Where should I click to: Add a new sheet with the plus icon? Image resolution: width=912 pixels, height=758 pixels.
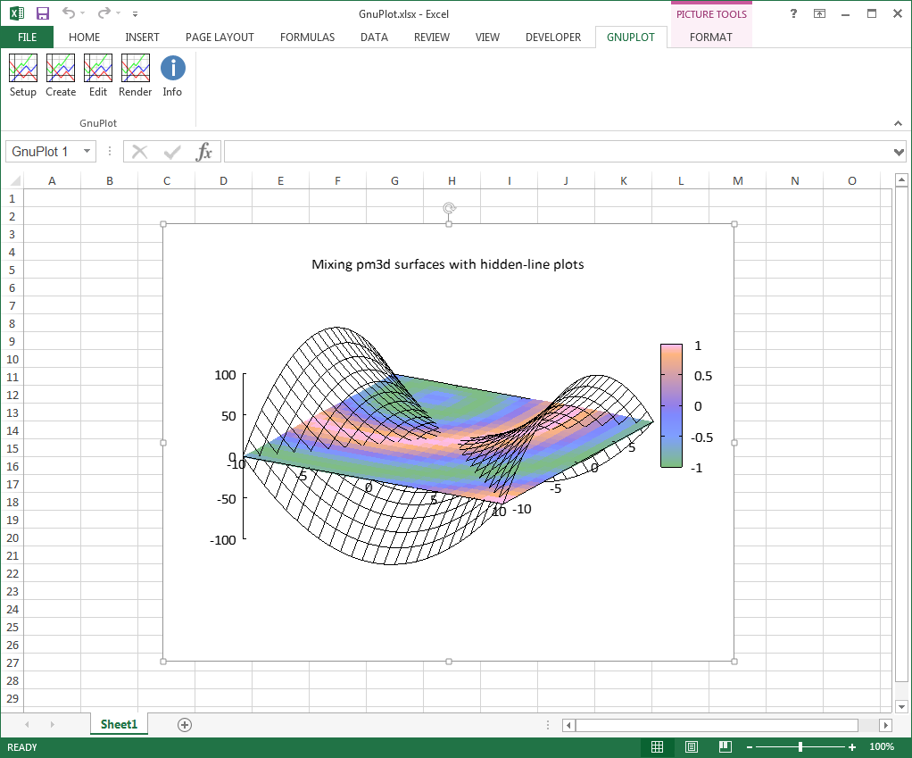pyautogui.click(x=185, y=724)
